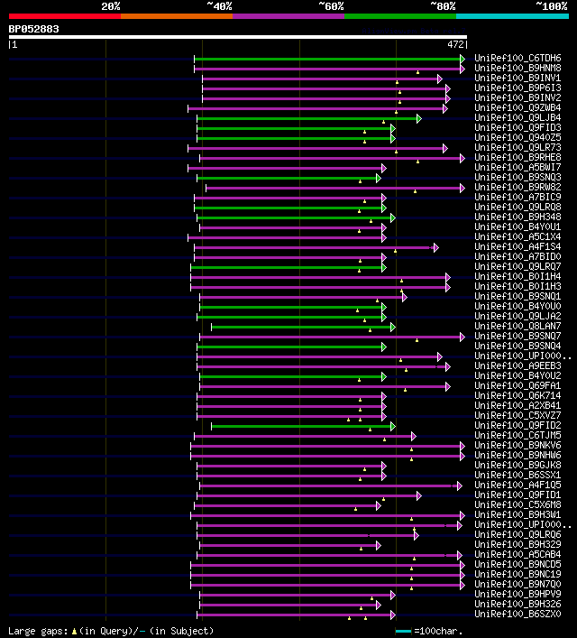Select hit UniRef100_Q9LRQ6
The height and width of the screenshot is (638, 577).
[517, 534]
